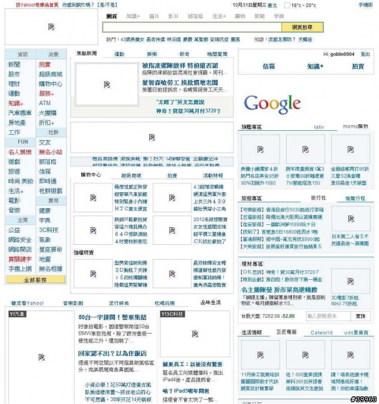Open headline 回家認不出？以為住飯店
Viewport: 379px width, 404px height.
pyautogui.click(x=113, y=354)
